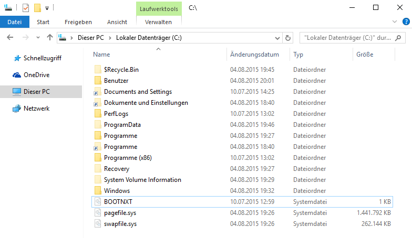The width and height of the screenshot is (412, 238).
Task: Open the quick access toolbar customize arrow
Action: pos(47,8)
